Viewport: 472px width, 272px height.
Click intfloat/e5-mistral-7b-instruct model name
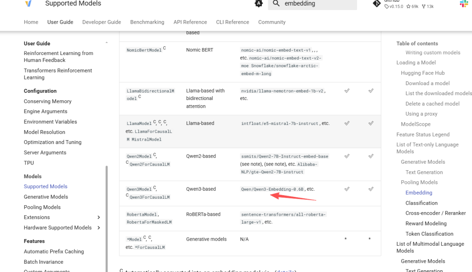[280, 124]
